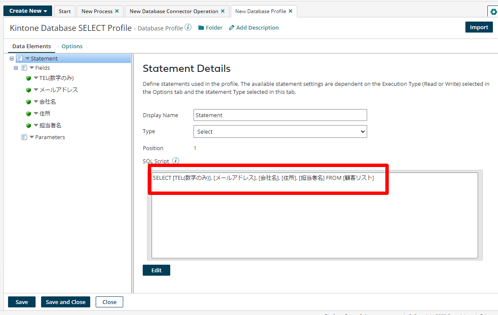The height and width of the screenshot is (315, 498).
Task: Click the Folder icon in header
Action: [201, 27]
